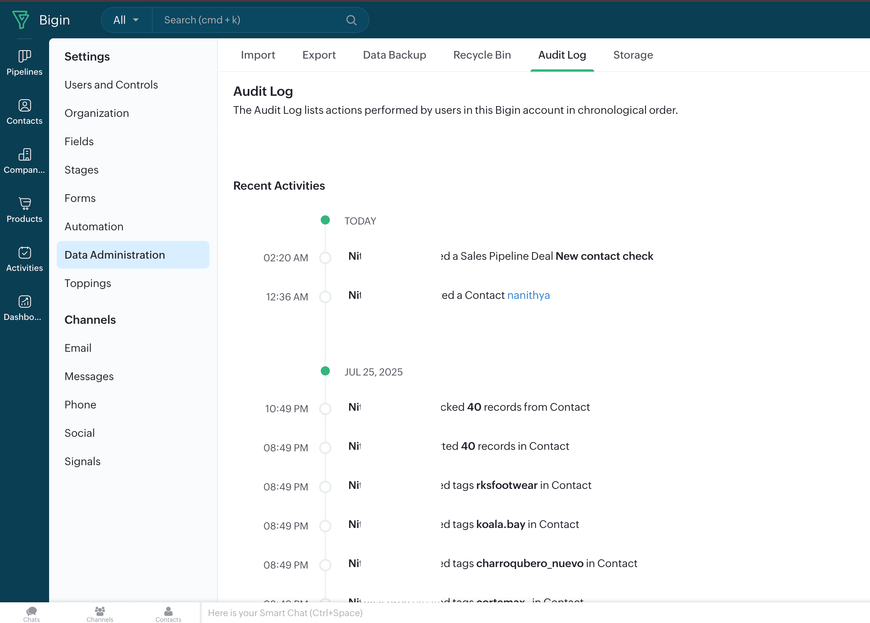Open the Pipelines sidebar icon
The width and height of the screenshot is (870, 623).
[25, 56]
